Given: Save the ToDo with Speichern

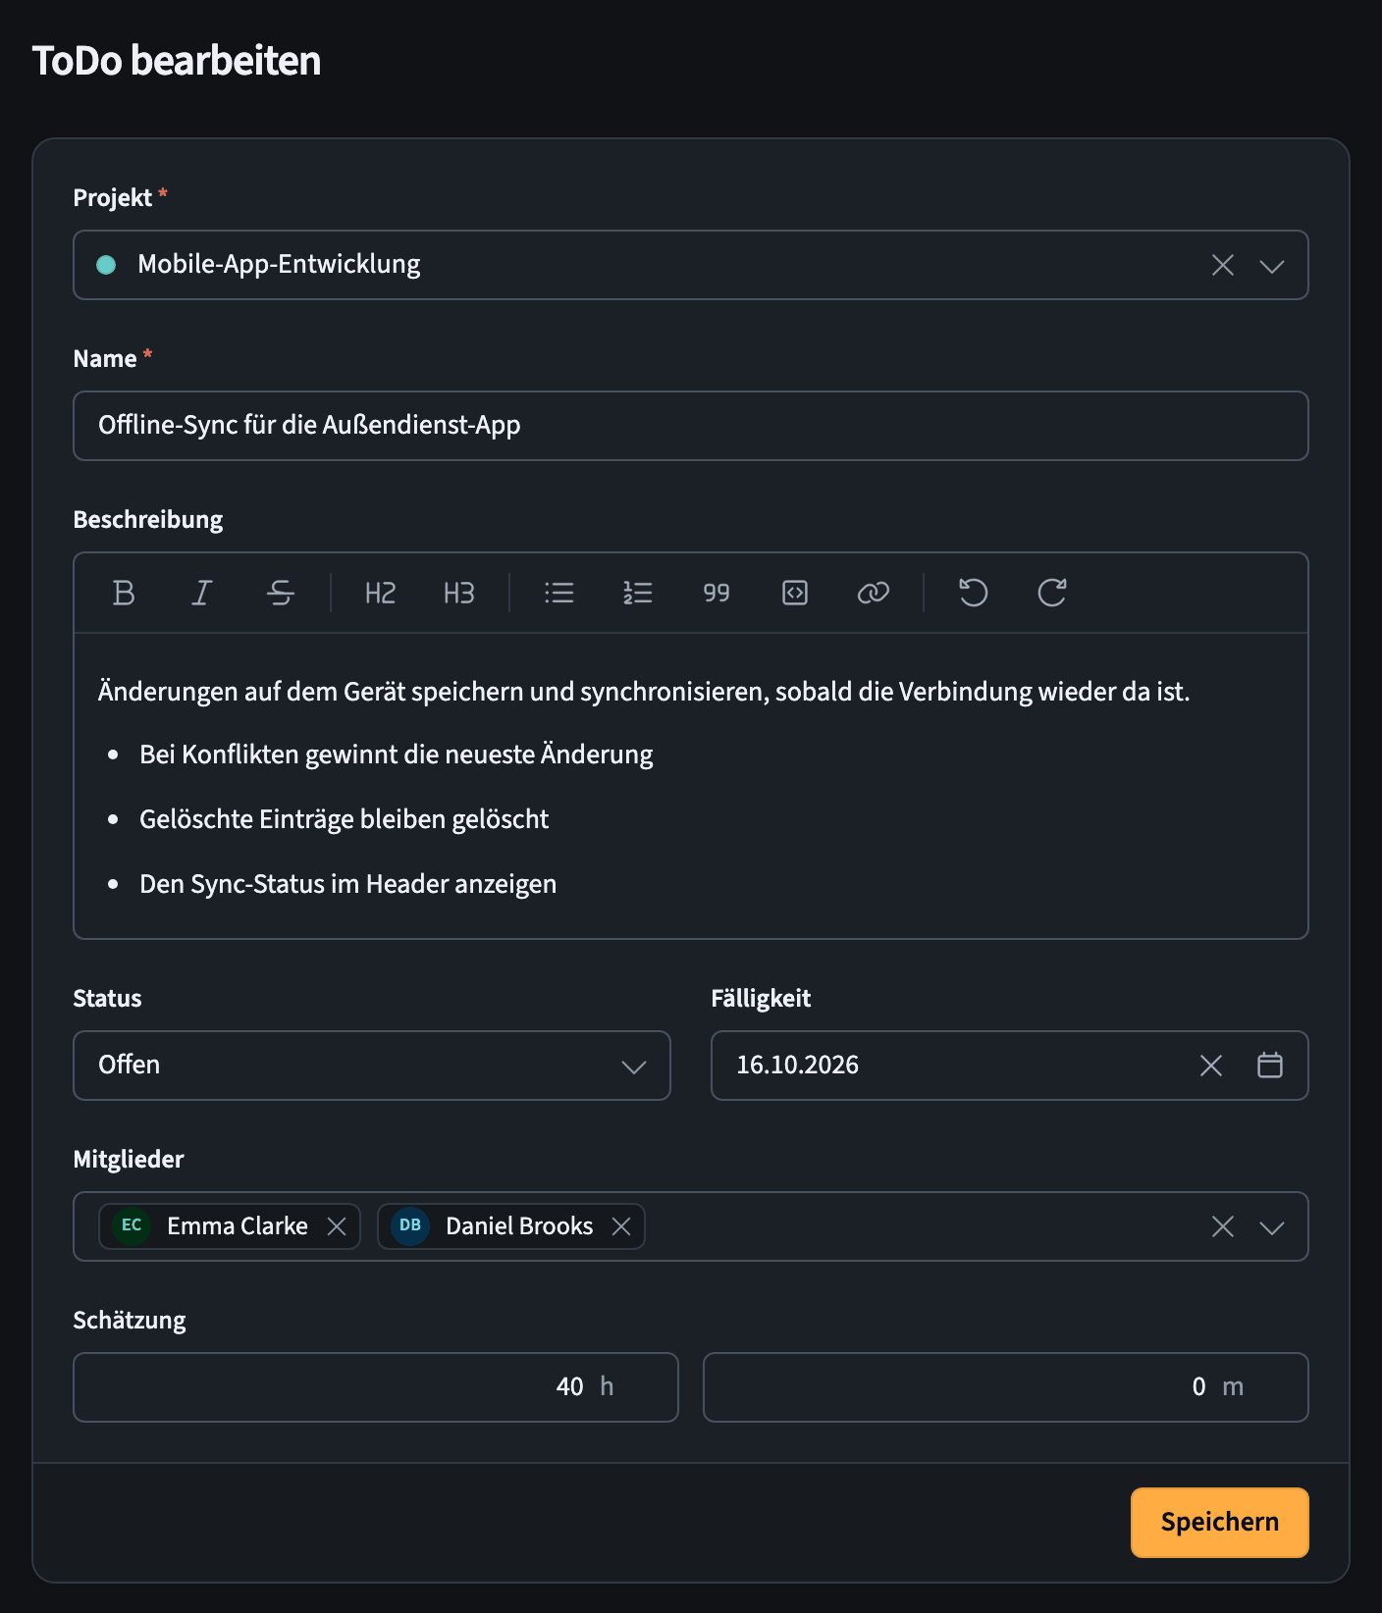Looking at the screenshot, I should click(1220, 1523).
